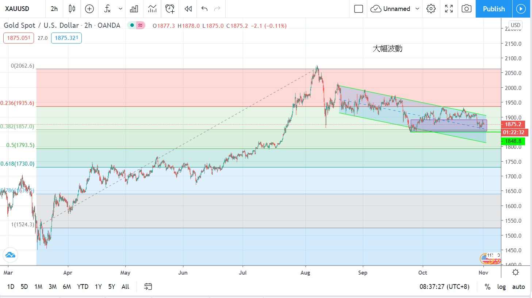The height and width of the screenshot is (298, 532).
Task: Select the 3M date range
Action: coord(53,287)
